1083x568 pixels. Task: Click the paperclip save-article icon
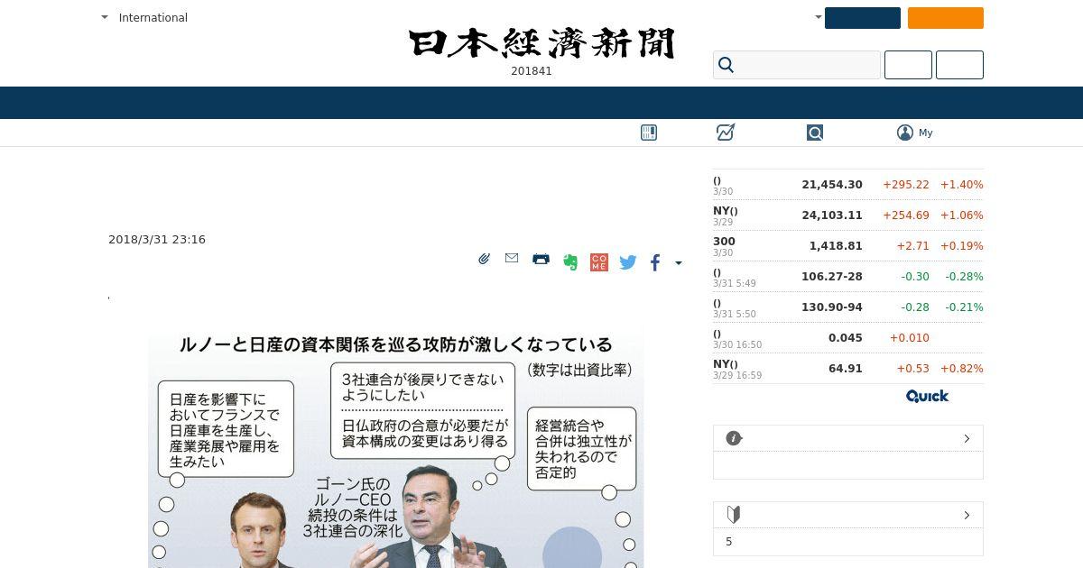pos(484,259)
